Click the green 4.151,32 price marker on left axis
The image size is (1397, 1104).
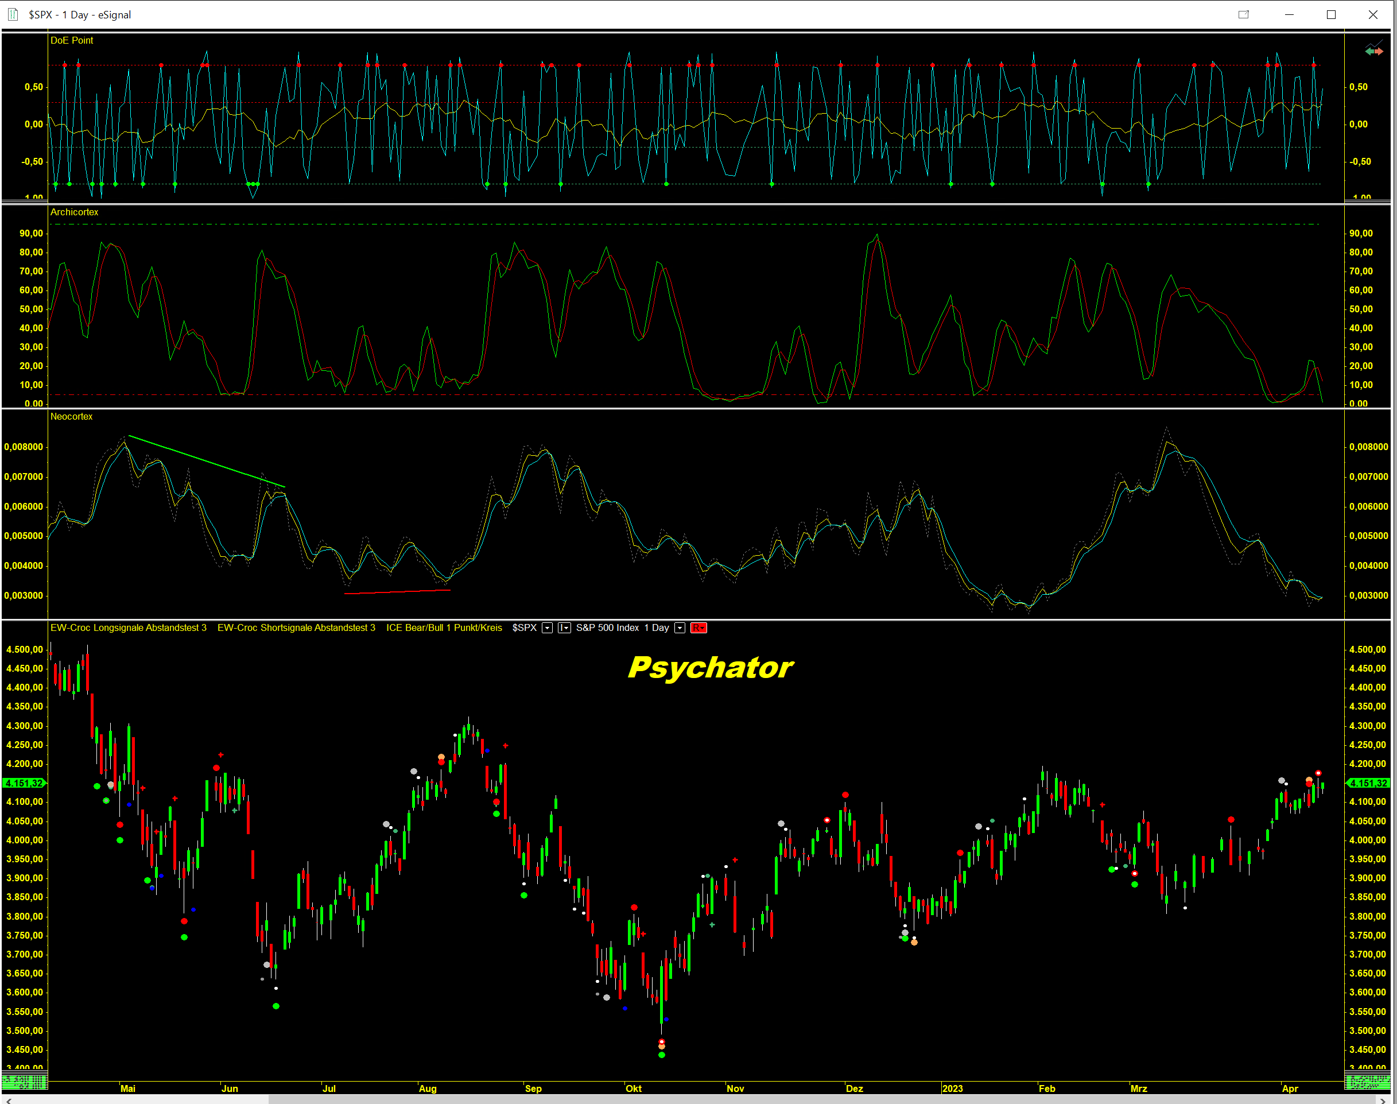pyautogui.click(x=24, y=783)
